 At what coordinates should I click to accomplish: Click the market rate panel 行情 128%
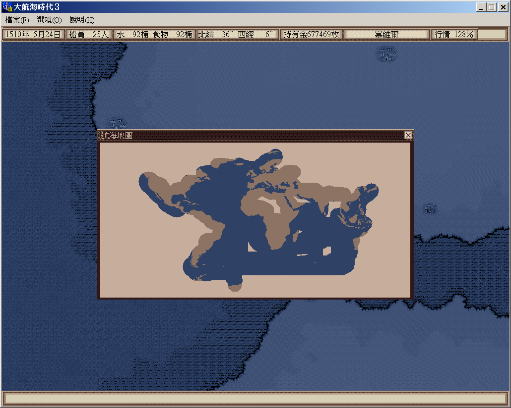click(453, 34)
